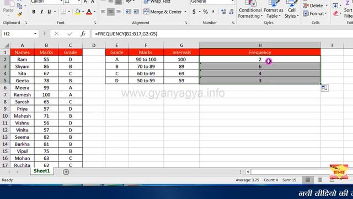Toggle Italic formatting
Screen dimensions: 353x199
point(42,12)
